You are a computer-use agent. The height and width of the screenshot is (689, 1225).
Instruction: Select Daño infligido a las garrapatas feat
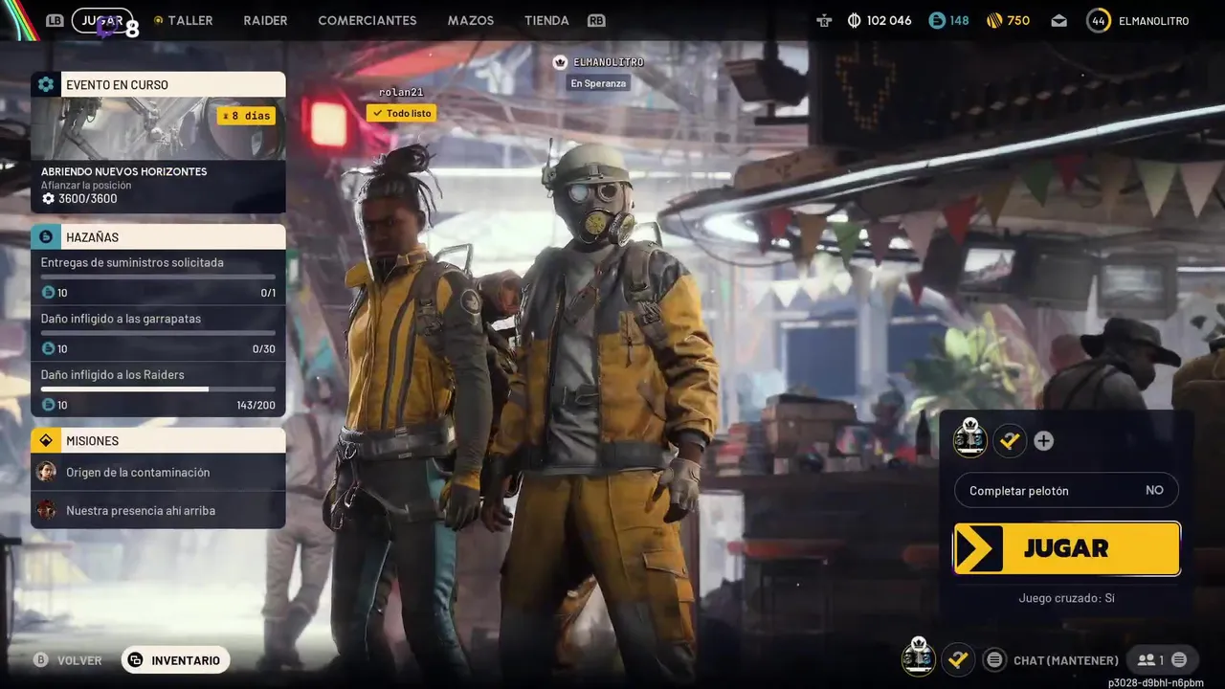[x=158, y=333]
